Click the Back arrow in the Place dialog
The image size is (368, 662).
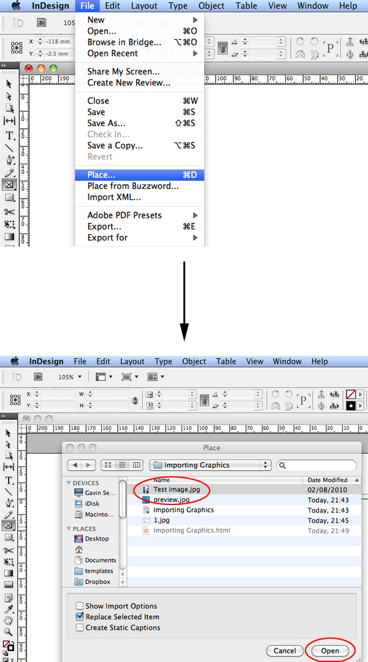[x=75, y=465]
